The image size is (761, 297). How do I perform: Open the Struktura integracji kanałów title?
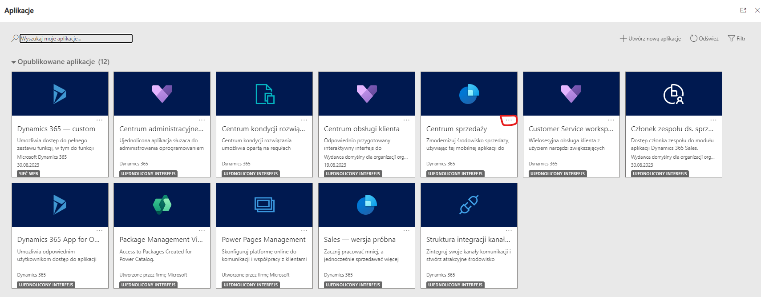coord(468,240)
